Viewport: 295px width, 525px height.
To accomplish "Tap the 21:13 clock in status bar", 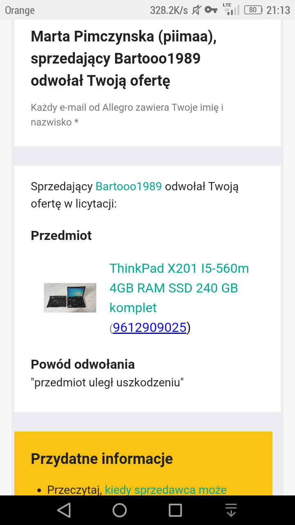I will 278,10.
